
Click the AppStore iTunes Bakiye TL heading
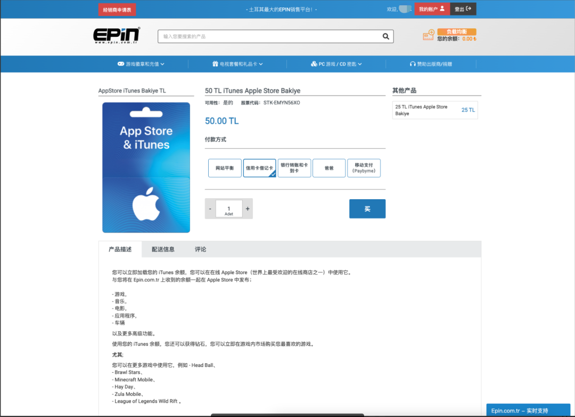click(x=132, y=91)
